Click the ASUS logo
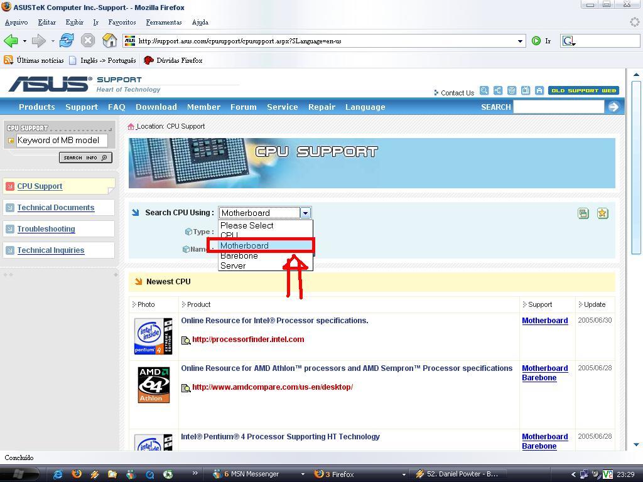 pos(50,84)
